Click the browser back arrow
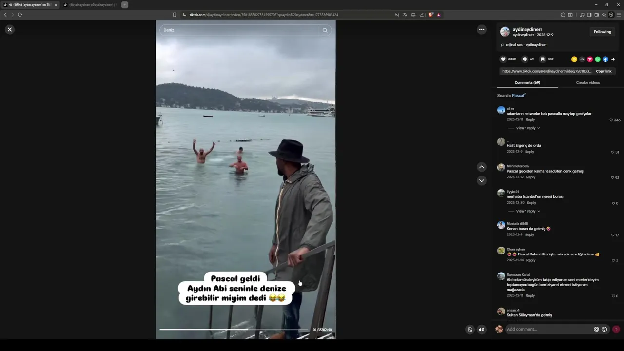Image resolution: width=624 pixels, height=351 pixels. pos(5,15)
